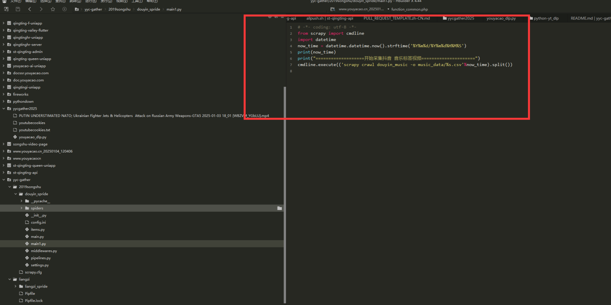Open the 运行(R) menu

pos(91,1)
